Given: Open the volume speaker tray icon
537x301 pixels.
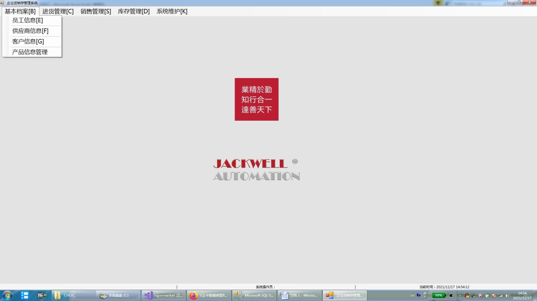Looking at the screenshot, I should [x=507, y=296].
